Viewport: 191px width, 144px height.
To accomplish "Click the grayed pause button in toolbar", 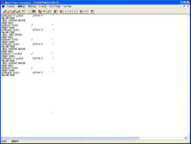I will tap(75, 11).
